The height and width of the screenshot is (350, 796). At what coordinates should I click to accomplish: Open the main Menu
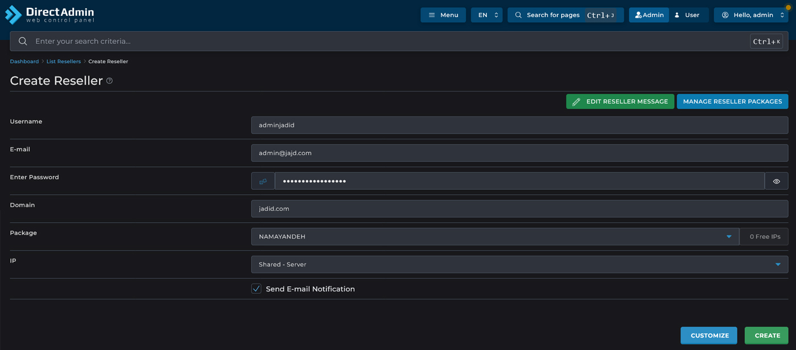pos(443,15)
